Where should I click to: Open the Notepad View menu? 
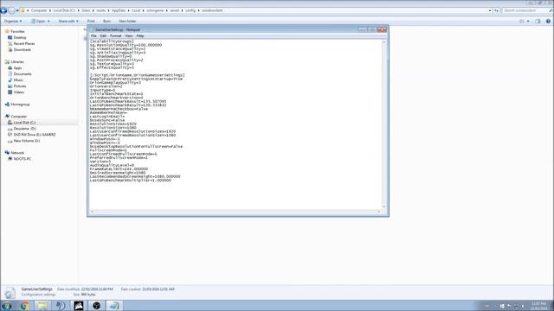(x=129, y=36)
